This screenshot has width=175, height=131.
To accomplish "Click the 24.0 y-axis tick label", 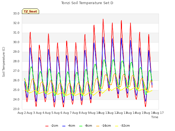I will [x=16, y=99].
